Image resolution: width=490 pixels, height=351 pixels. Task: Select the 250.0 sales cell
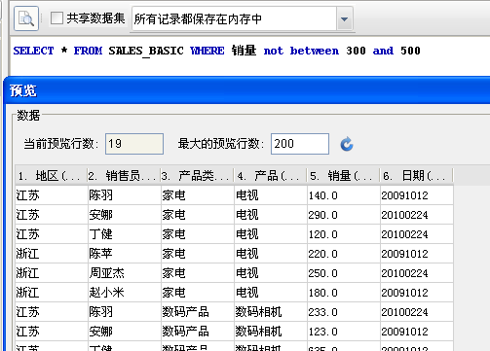tap(344, 273)
